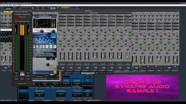This screenshot has width=186, height=104.
Task: Click the Attack knob on the Lawo compressor
Action: click(42, 31)
